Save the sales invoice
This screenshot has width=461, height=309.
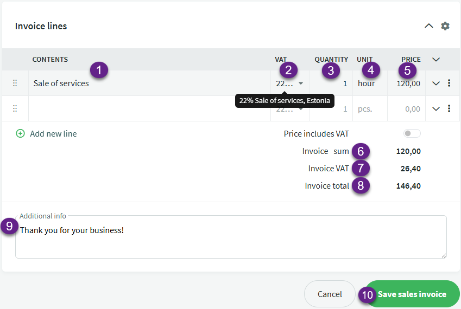tap(412, 294)
